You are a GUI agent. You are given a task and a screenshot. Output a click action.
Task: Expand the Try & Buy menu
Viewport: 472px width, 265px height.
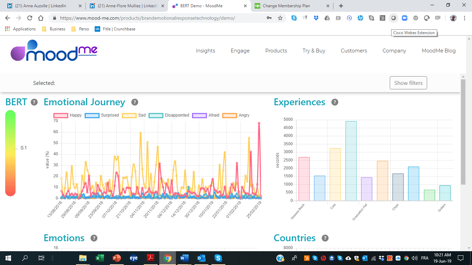[314, 51]
